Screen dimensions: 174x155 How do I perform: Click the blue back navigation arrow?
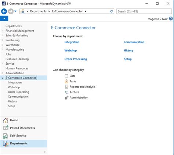click(4, 11)
